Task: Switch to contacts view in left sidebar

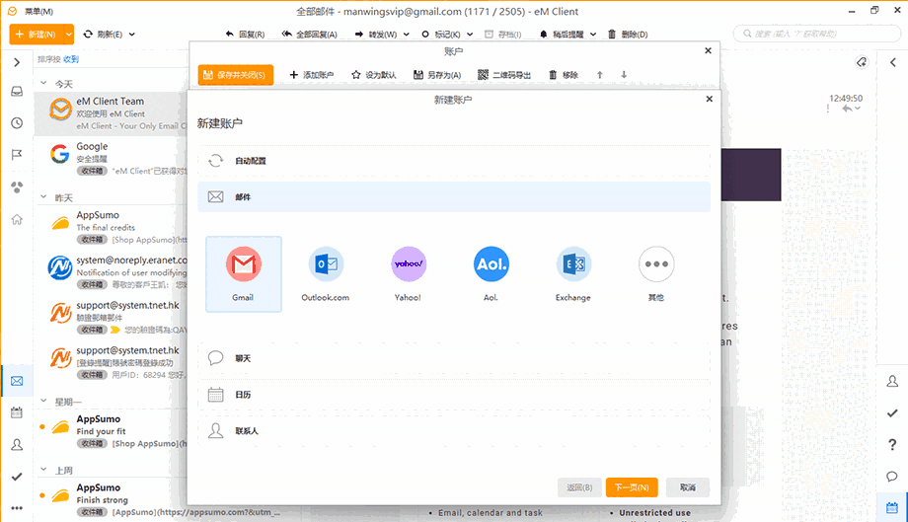Action: [17, 444]
